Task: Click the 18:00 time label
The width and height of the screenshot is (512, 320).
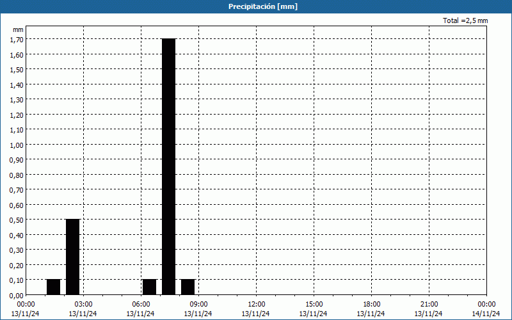Action: 371,305
